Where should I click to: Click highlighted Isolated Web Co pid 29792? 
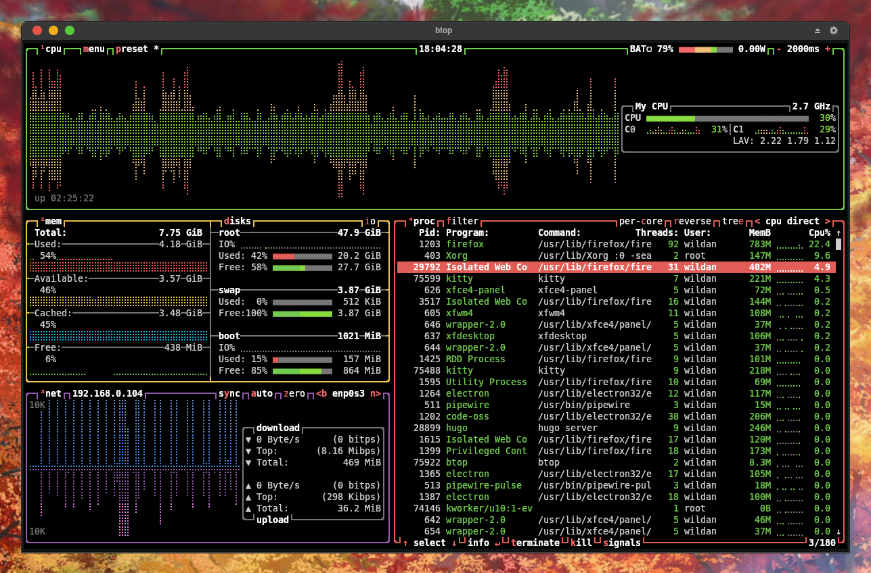coord(617,267)
